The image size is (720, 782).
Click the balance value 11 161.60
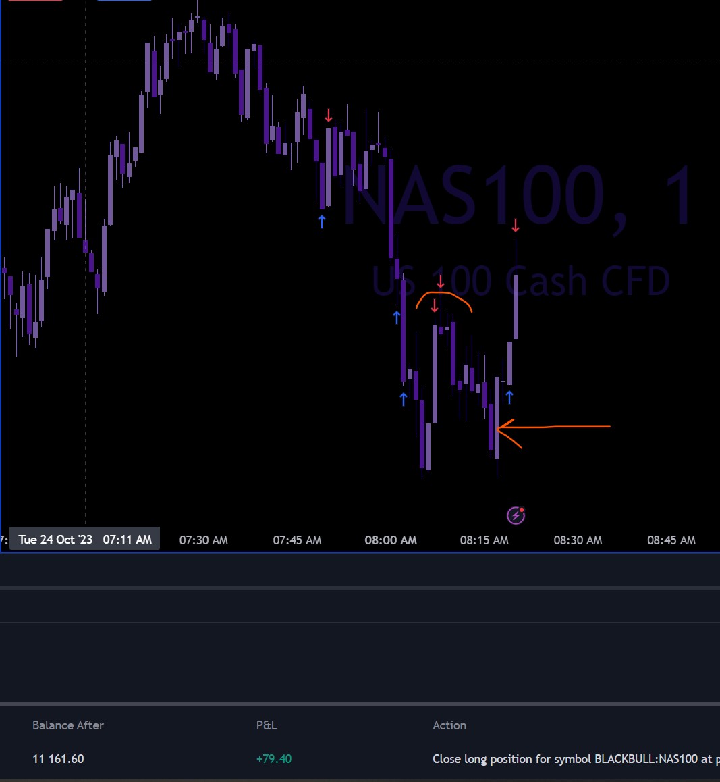click(58, 759)
